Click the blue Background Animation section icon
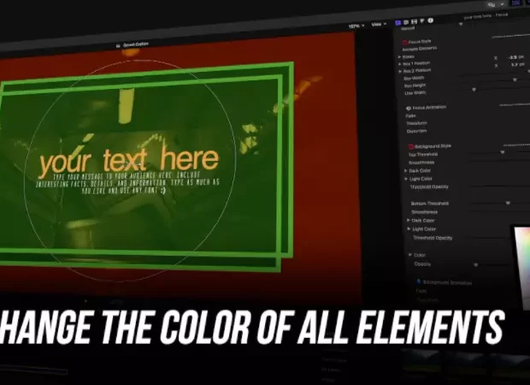The width and height of the screenshot is (530, 385). coord(419,281)
